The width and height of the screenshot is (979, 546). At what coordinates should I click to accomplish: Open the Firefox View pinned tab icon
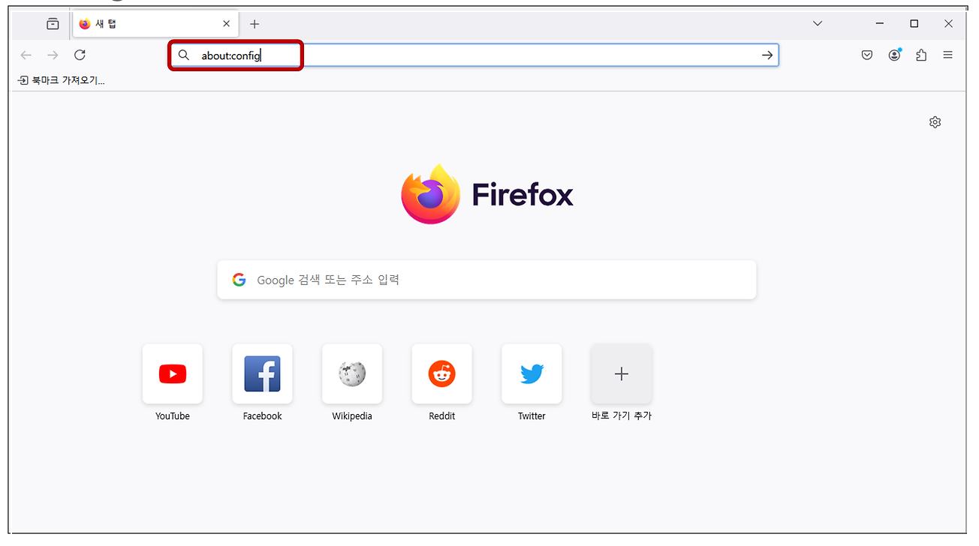[x=53, y=24]
